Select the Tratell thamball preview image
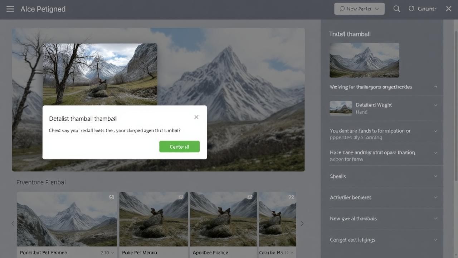Screen dimensions: 458x258 click(364, 60)
